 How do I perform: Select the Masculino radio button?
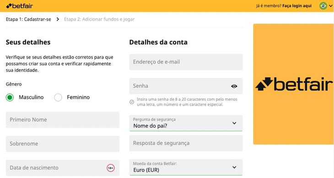pos(10,97)
